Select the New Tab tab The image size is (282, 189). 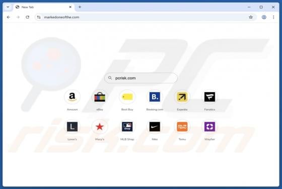tap(43, 7)
